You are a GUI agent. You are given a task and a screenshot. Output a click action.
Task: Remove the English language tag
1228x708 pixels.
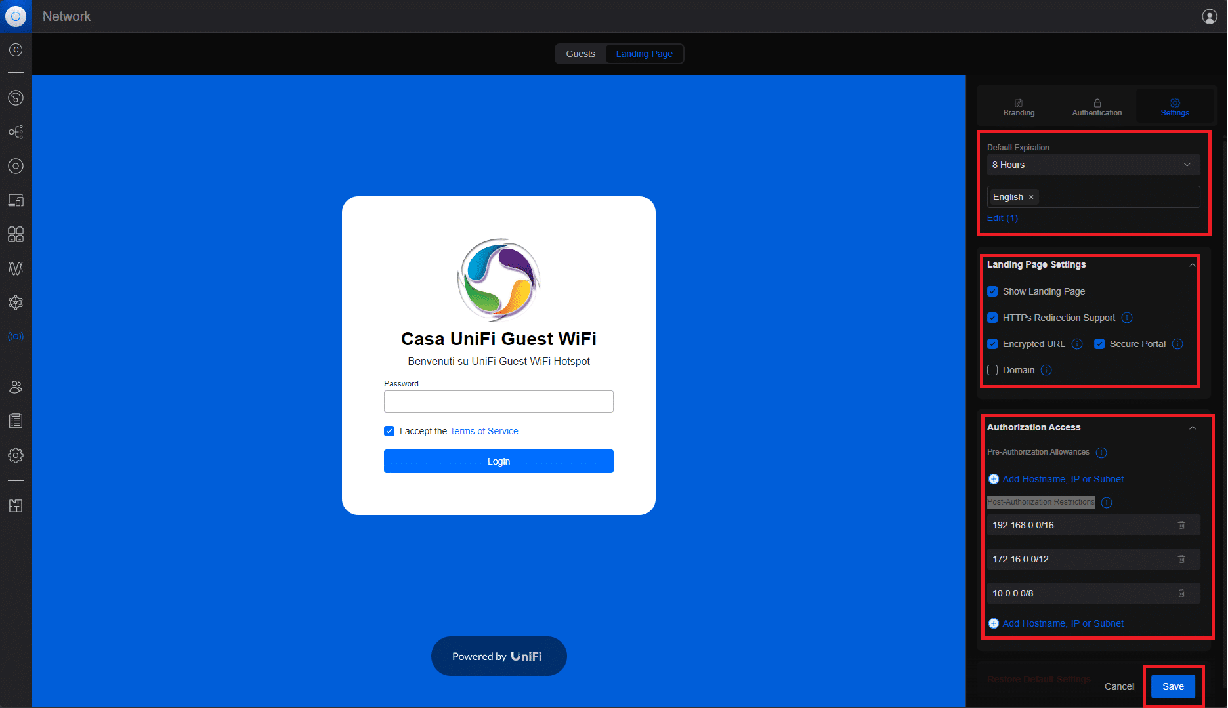pos(1031,197)
